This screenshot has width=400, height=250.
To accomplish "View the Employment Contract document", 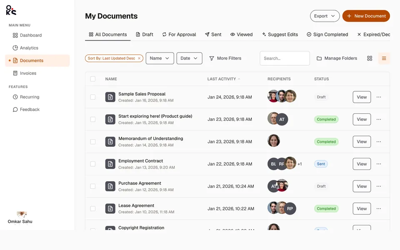I will coord(362,164).
